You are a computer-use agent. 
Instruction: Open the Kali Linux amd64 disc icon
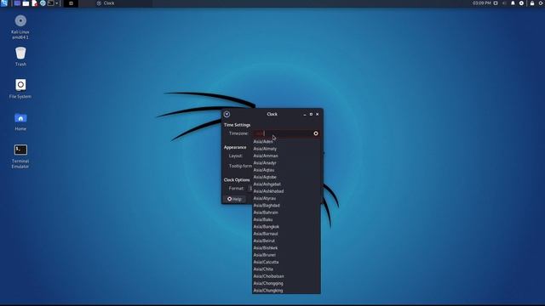coord(20,20)
